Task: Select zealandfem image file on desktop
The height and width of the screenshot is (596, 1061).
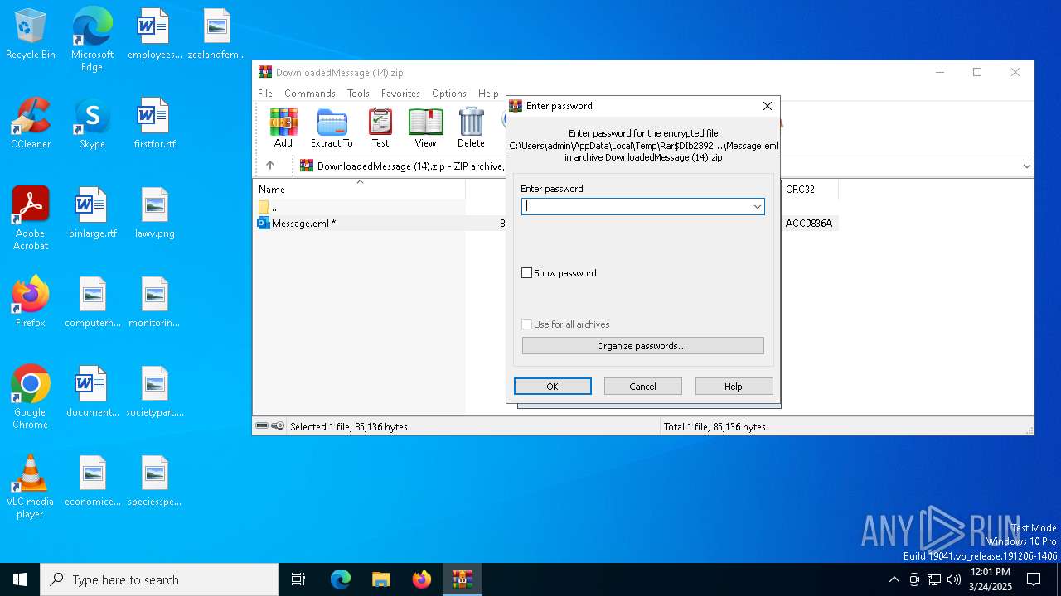Action: [x=216, y=35]
